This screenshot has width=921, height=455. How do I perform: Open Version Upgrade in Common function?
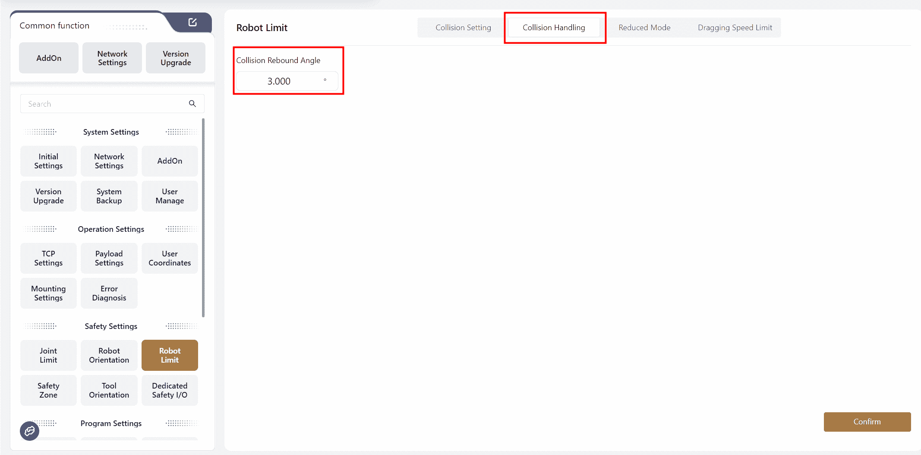(176, 58)
